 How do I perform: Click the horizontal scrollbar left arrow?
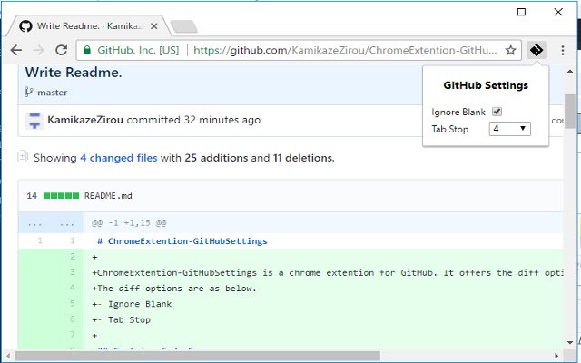click(8, 356)
